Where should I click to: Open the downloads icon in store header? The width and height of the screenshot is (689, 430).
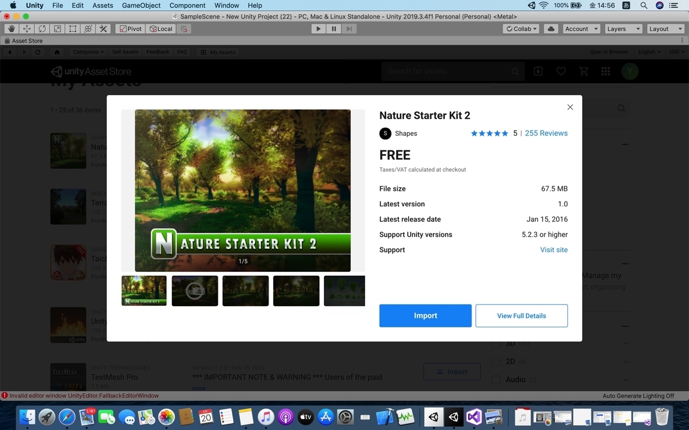click(x=538, y=71)
